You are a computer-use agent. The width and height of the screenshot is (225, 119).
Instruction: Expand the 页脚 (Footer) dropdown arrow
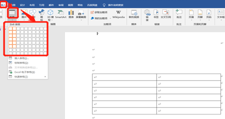[x=200, y=20]
